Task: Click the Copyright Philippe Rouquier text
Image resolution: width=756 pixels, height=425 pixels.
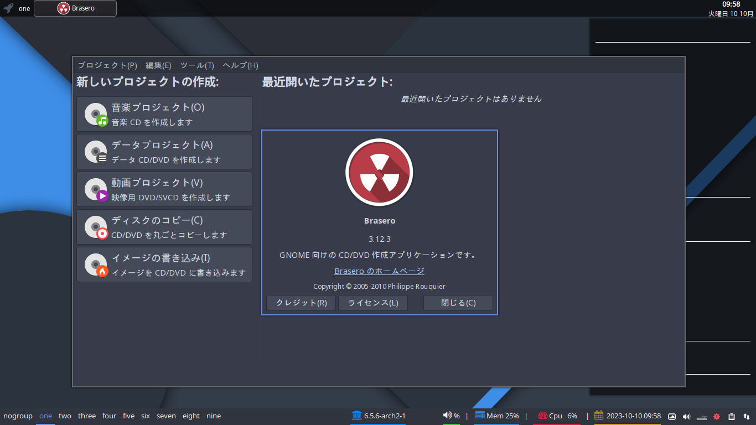Action: [379, 286]
